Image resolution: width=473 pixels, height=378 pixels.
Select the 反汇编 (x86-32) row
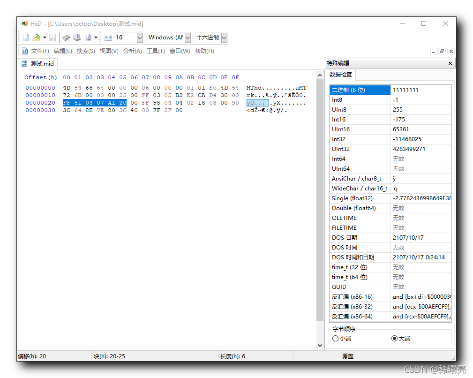tap(390, 307)
